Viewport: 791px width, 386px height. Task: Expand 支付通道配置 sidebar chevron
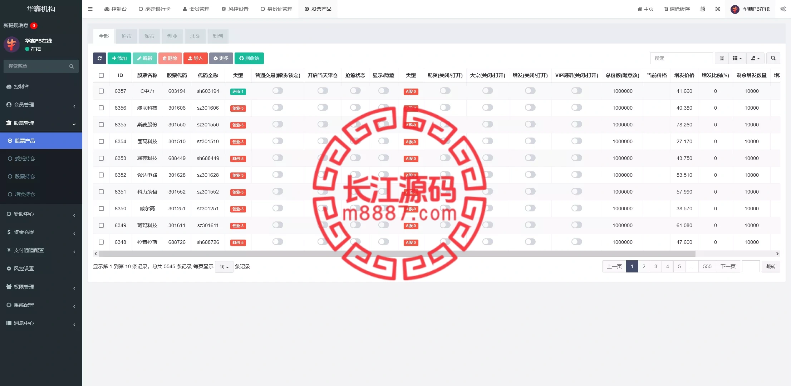(x=74, y=252)
